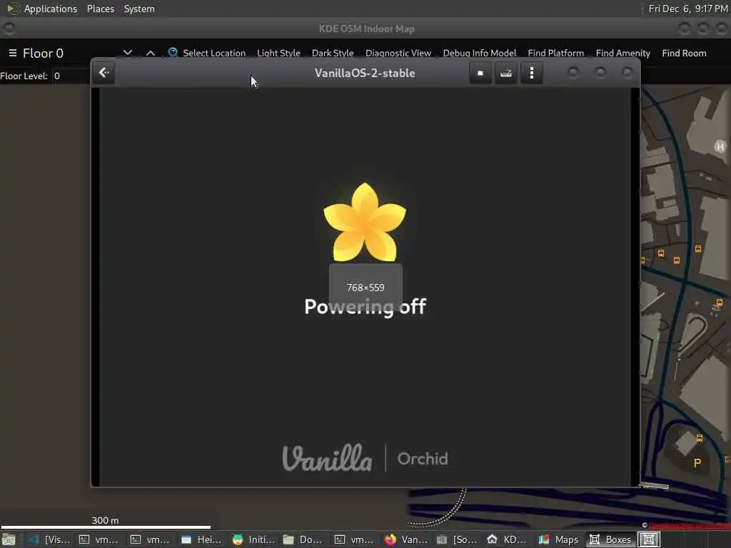
Task: Switch to the KD... taskbar window
Action: [506, 539]
